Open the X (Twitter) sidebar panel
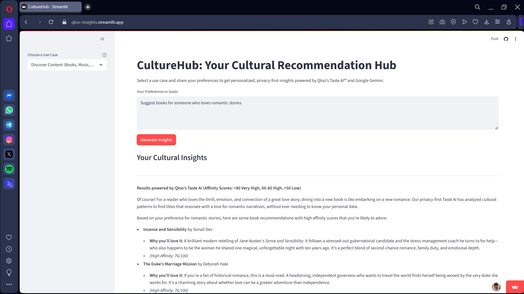The image size is (524, 294). pos(9,154)
